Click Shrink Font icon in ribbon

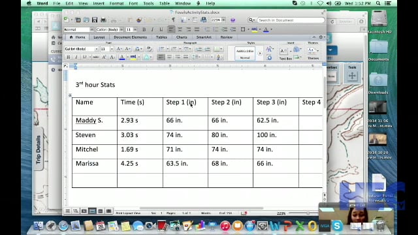coord(128,49)
